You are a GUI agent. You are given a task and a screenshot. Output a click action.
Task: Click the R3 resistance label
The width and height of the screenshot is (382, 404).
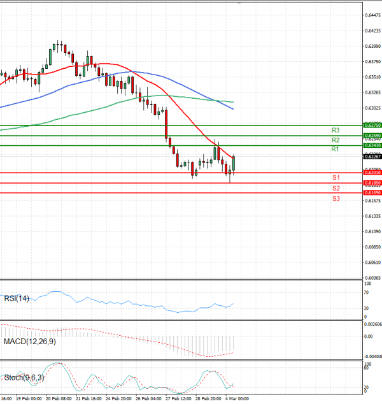tap(335, 130)
